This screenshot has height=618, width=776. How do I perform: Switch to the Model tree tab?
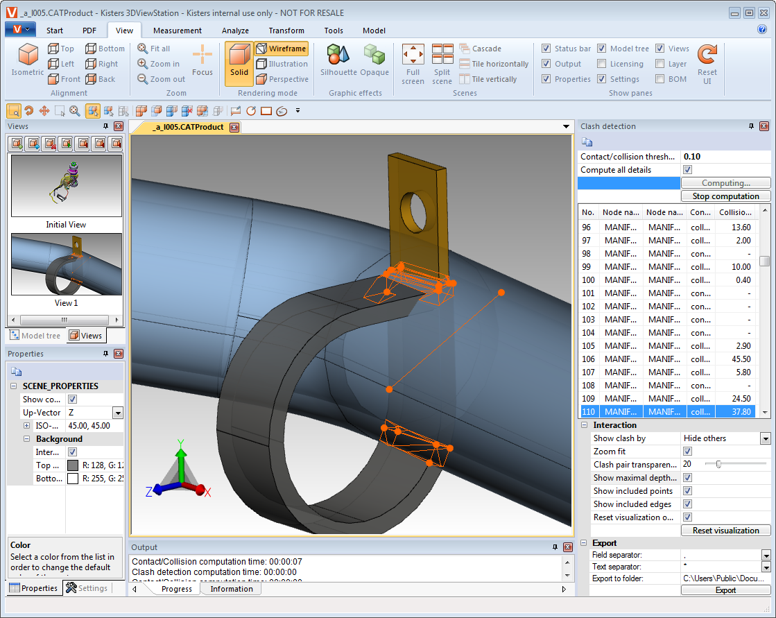tap(35, 336)
